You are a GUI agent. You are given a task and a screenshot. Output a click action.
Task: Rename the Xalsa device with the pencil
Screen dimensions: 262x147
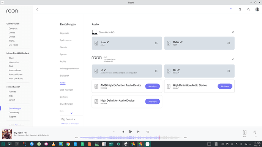182,42
